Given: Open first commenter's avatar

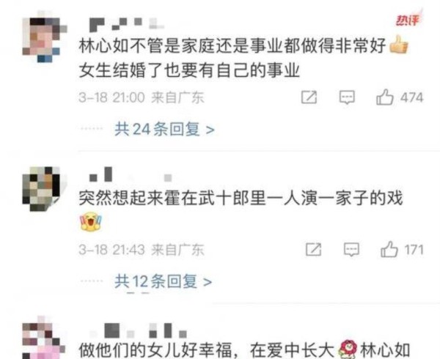Looking at the screenshot, I should (x=44, y=39).
